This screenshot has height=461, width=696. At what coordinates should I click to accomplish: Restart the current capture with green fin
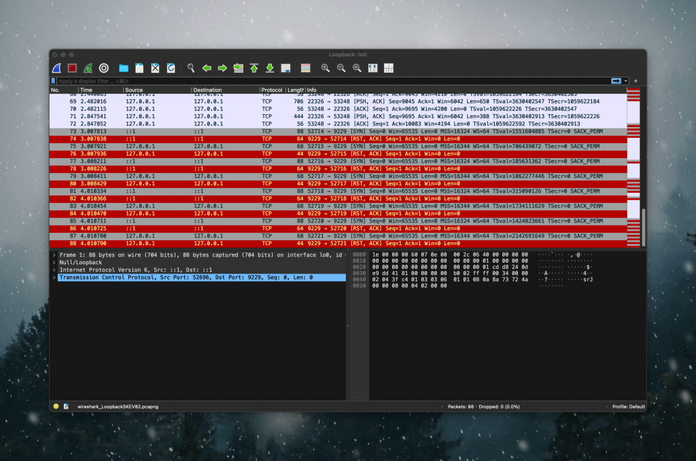pyautogui.click(x=88, y=68)
